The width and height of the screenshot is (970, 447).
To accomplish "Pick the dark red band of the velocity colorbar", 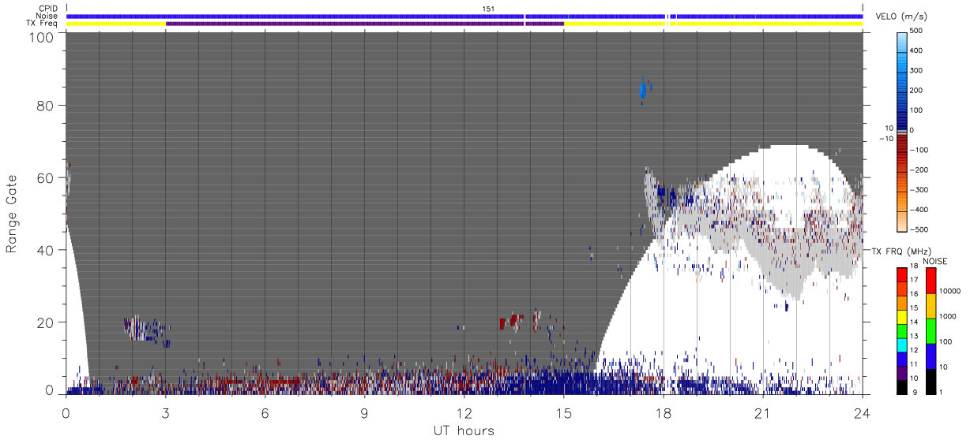I will (901, 142).
